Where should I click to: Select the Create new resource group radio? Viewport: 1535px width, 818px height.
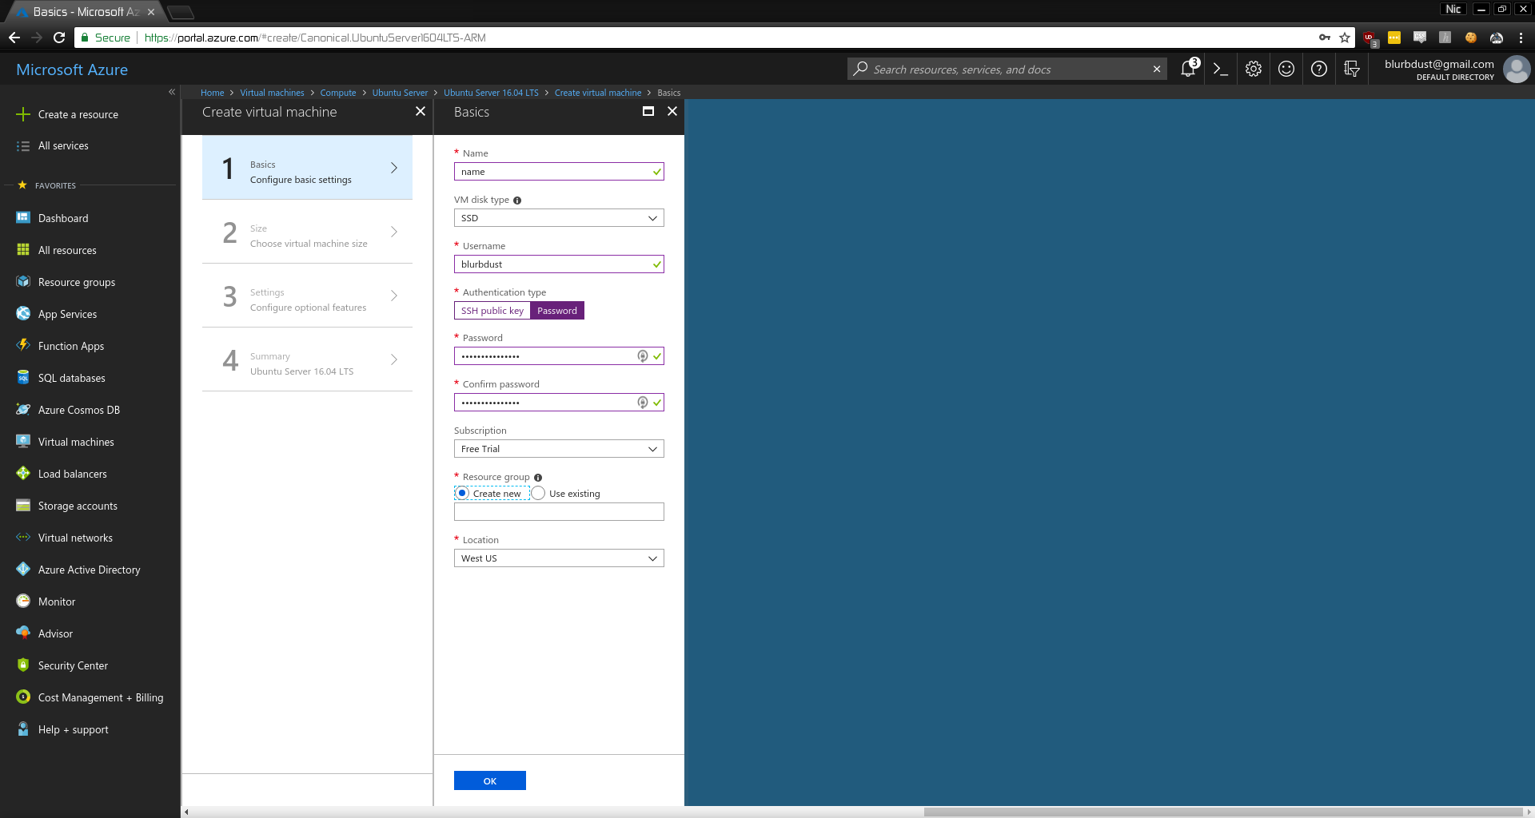pos(462,493)
